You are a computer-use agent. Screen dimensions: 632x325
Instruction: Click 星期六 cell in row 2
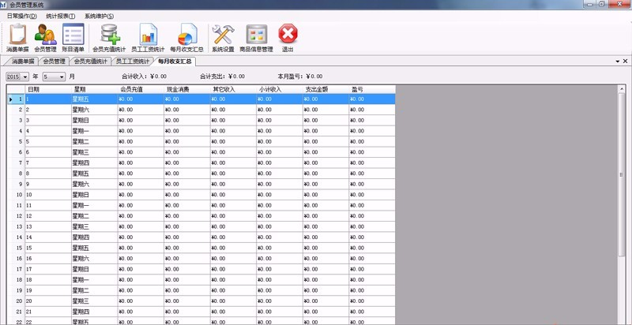tap(94, 110)
